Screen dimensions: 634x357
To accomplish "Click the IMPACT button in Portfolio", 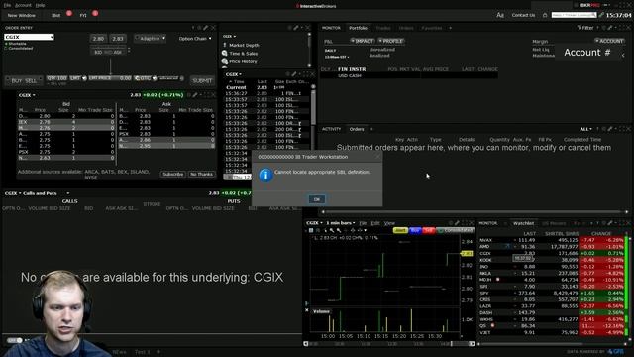I will (363, 41).
